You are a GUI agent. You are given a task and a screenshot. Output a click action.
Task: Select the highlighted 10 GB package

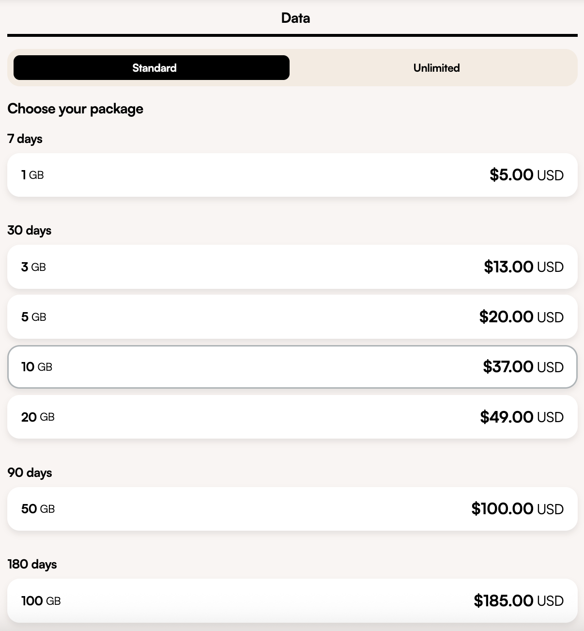pyautogui.click(x=292, y=367)
